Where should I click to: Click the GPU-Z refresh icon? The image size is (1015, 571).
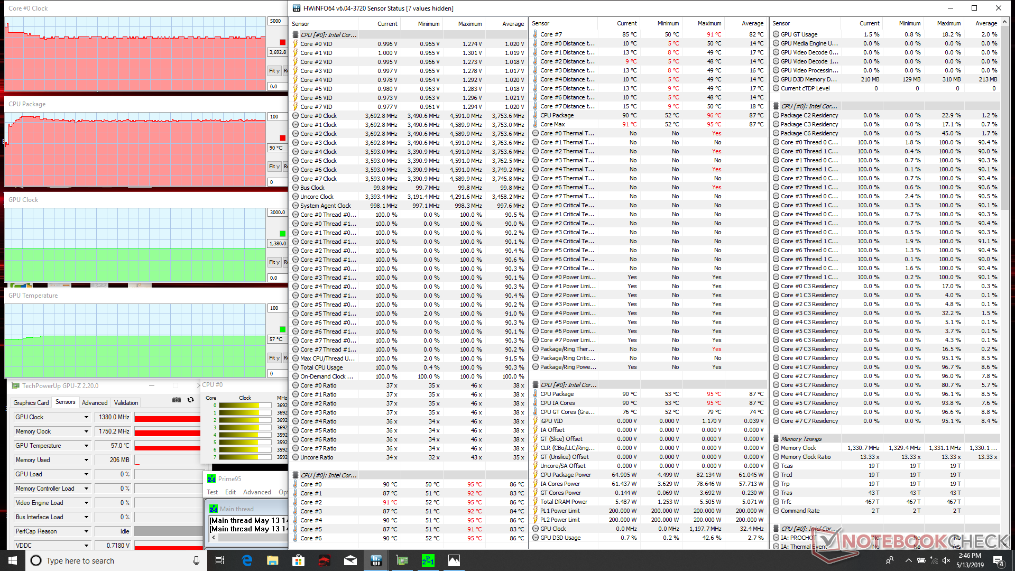pyautogui.click(x=190, y=400)
